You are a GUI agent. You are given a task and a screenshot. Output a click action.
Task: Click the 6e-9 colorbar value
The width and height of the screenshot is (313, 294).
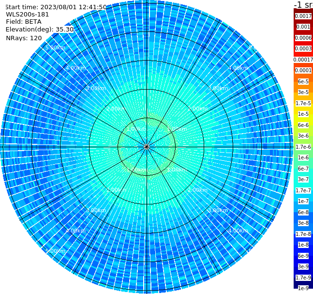pyautogui.click(x=303, y=256)
